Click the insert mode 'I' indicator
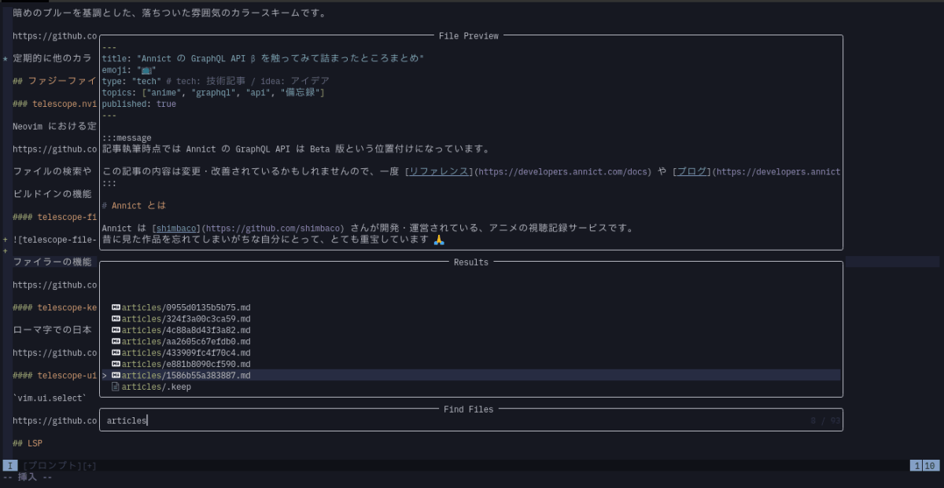Image resolution: width=944 pixels, height=488 pixels. (9, 466)
